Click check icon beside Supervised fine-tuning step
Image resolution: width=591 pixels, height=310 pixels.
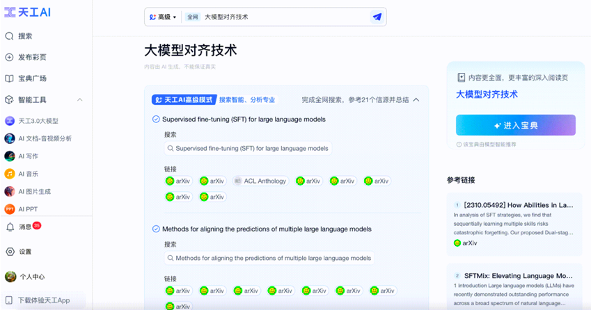(x=156, y=120)
